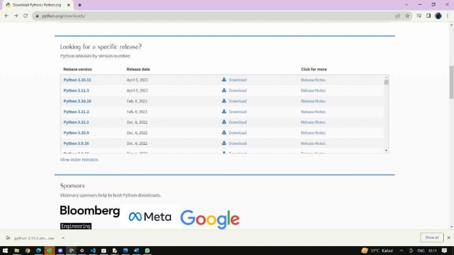Click the download icon for Python 3.9.16
The width and height of the screenshot is (454, 255).
click(224, 143)
